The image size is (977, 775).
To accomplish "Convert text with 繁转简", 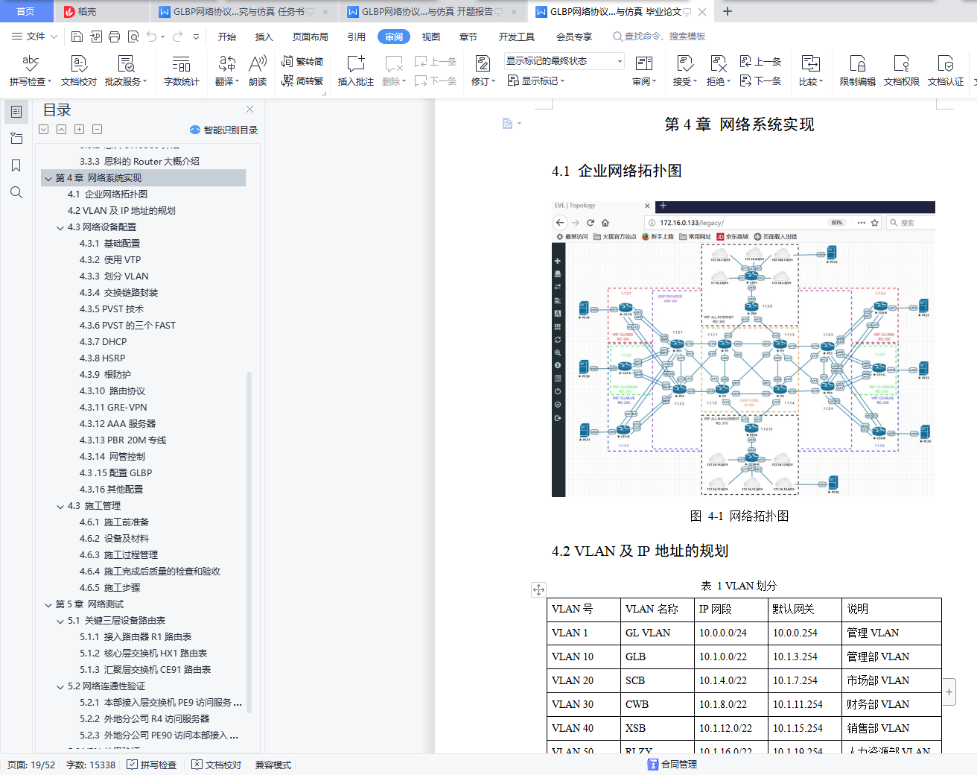I will [302, 61].
